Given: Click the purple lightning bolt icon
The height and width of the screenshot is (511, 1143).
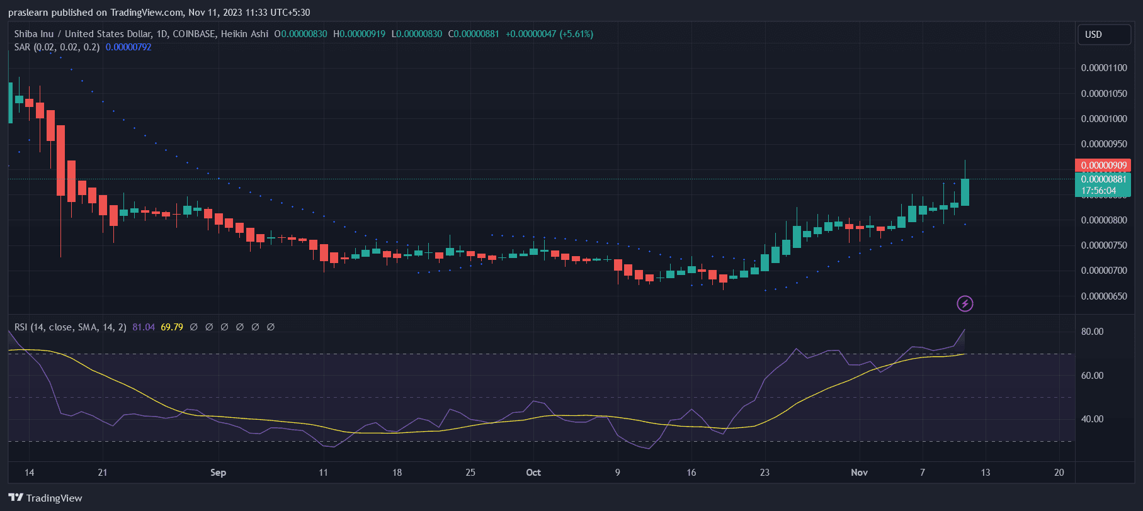Looking at the screenshot, I should (x=965, y=304).
